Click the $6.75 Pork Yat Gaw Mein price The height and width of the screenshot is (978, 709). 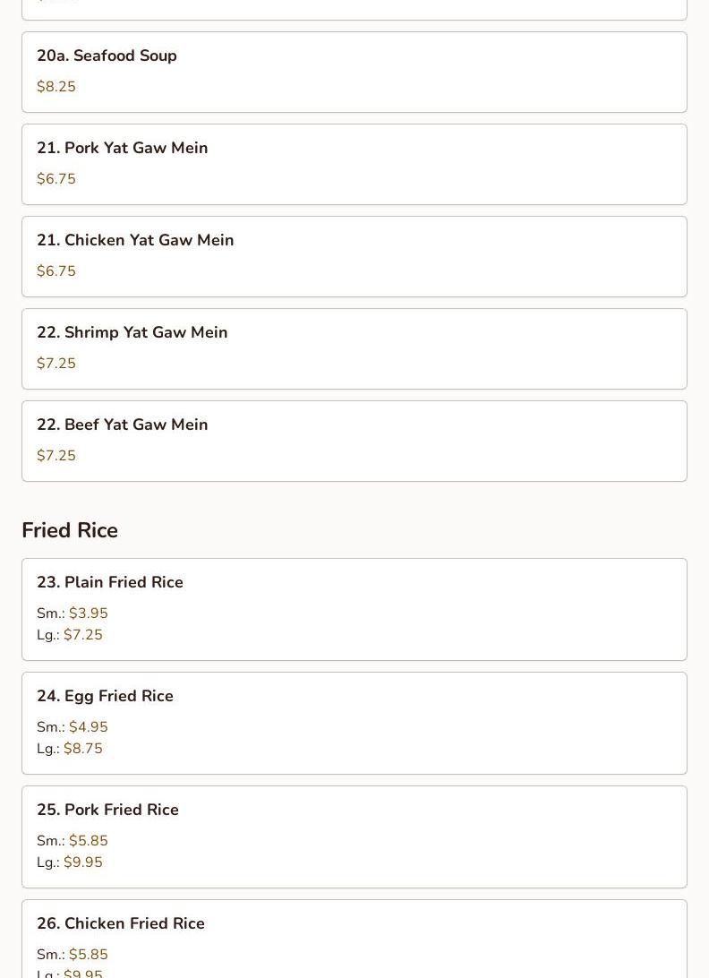[56, 179]
